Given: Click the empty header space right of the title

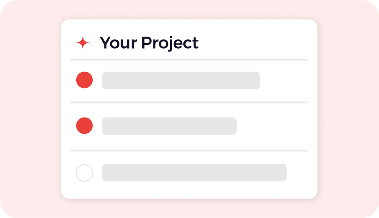Looking at the screenshot, I should point(254,43).
